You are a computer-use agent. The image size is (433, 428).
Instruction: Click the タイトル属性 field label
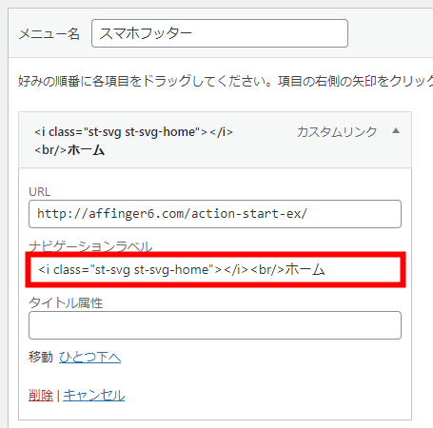[66, 302]
